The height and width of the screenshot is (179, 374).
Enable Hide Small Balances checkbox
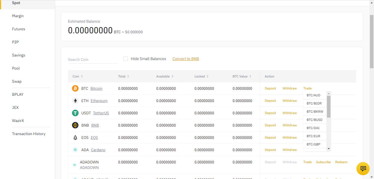point(126,59)
